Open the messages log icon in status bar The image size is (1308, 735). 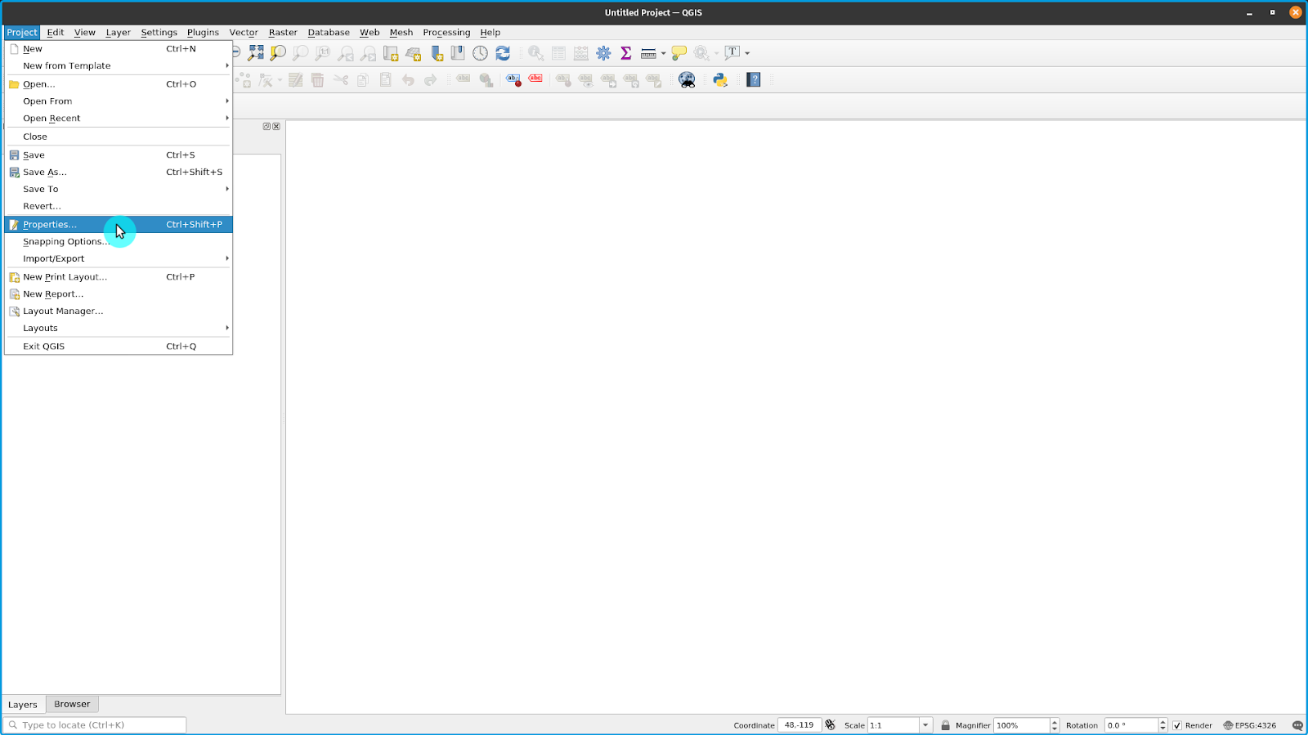(x=1297, y=725)
